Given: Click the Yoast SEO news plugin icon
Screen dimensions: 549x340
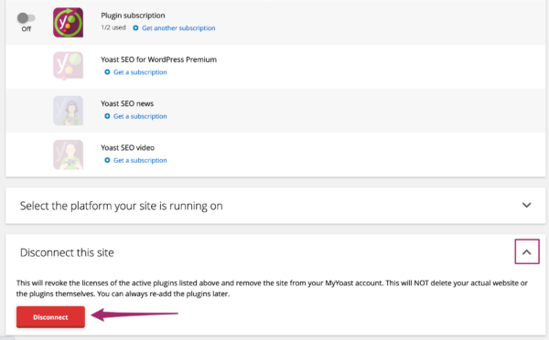Looking at the screenshot, I should (x=68, y=111).
